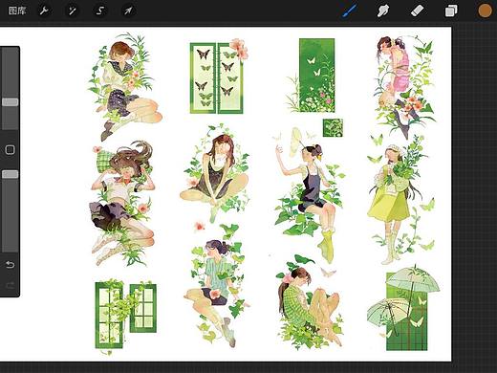Click the butterfly specimen frames sticker
The height and width of the screenshot is (373, 497).
point(219,77)
